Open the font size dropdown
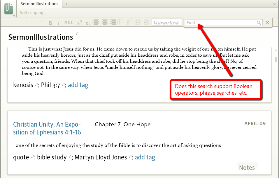The width and height of the screenshot is (279, 178). (x=42, y=22)
